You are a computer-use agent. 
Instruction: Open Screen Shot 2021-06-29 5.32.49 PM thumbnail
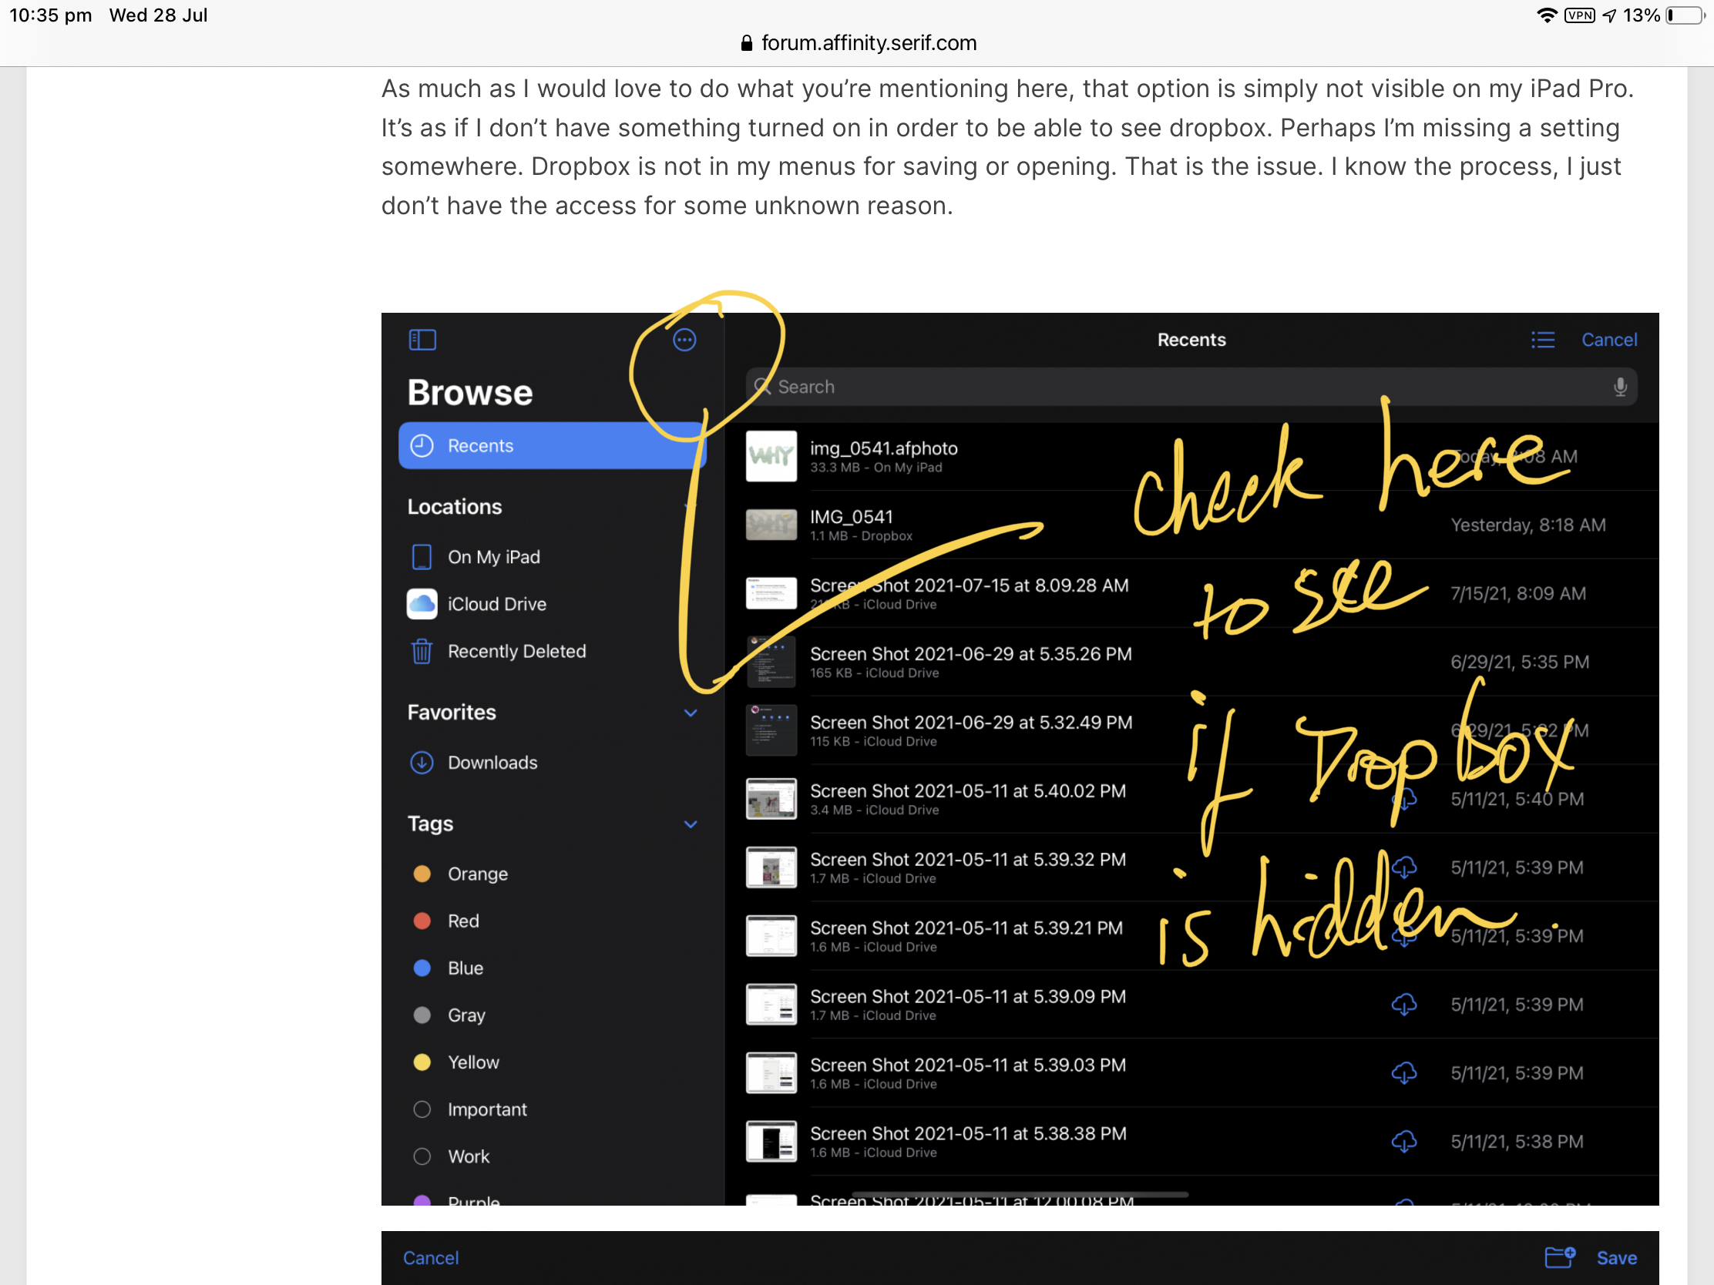(770, 730)
